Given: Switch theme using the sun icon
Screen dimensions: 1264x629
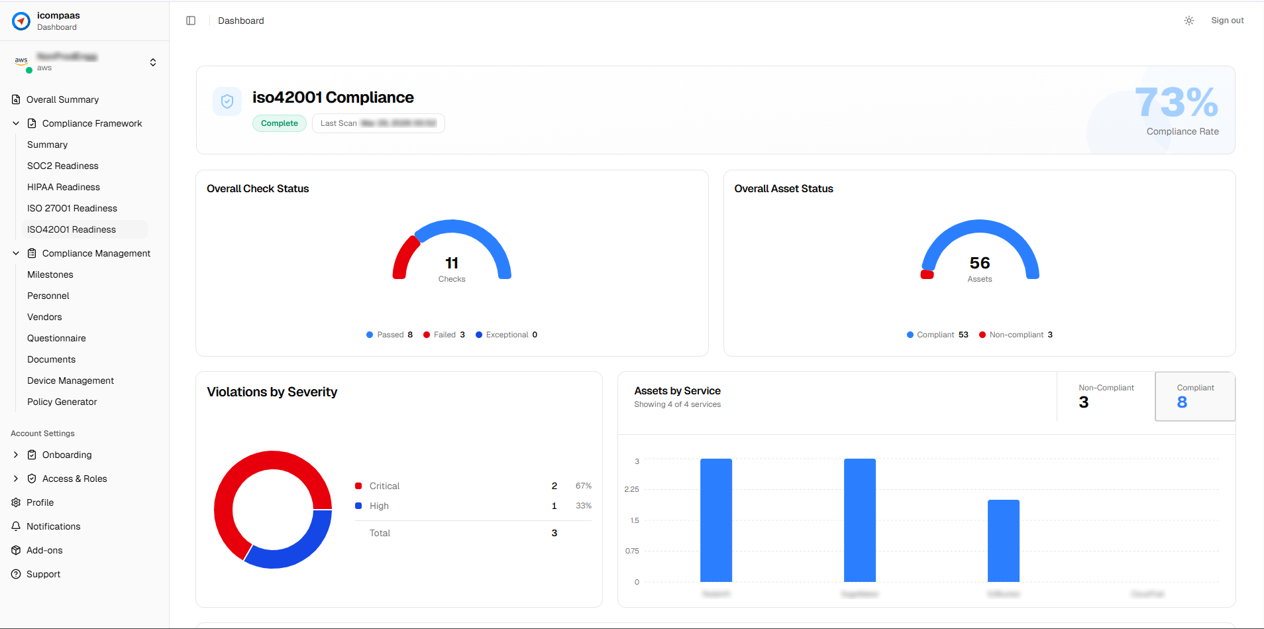Looking at the screenshot, I should click(1189, 21).
